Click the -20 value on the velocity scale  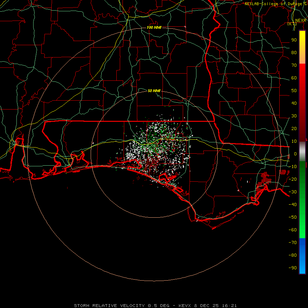pyautogui.click(x=293, y=179)
